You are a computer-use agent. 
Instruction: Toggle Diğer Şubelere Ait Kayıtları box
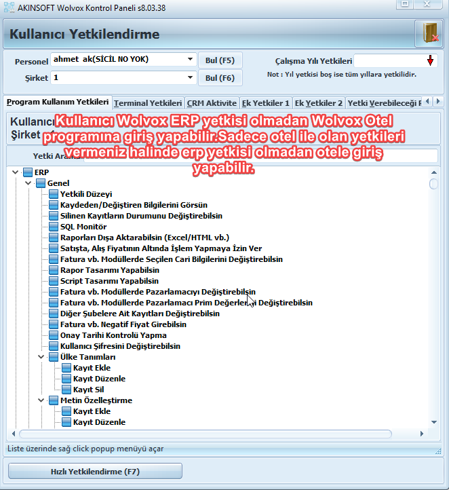pyautogui.click(x=54, y=314)
